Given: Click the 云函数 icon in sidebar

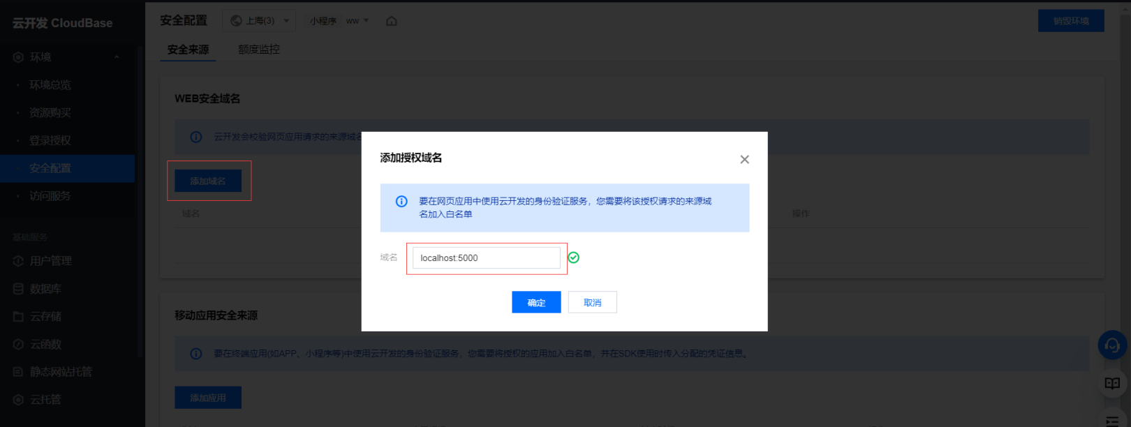Looking at the screenshot, I should pyautogui.click(x=18, y=345).
